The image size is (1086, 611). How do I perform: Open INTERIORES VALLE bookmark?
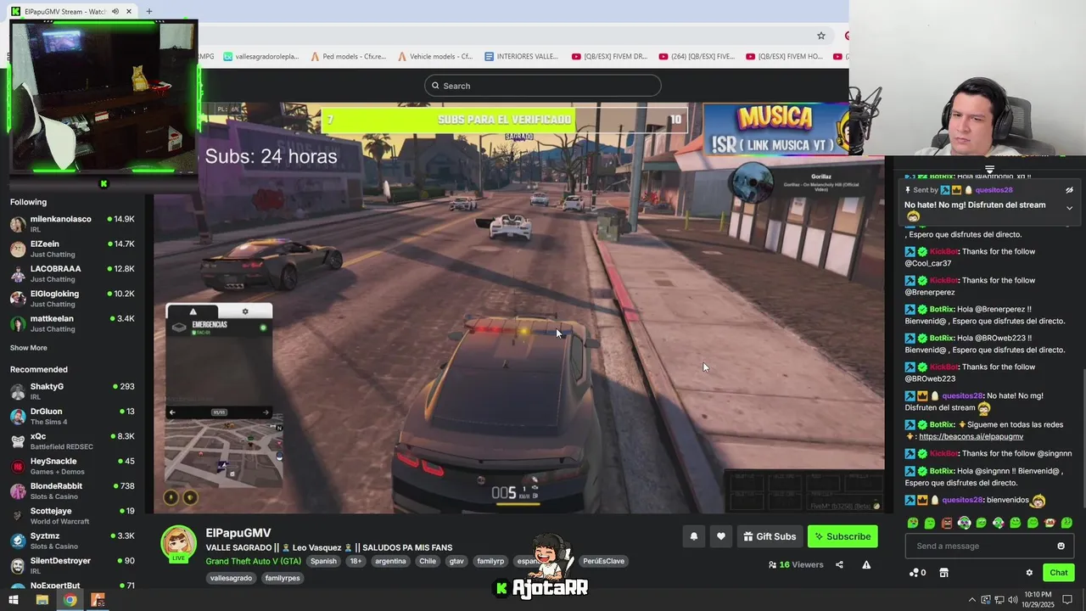coord(521,57)
